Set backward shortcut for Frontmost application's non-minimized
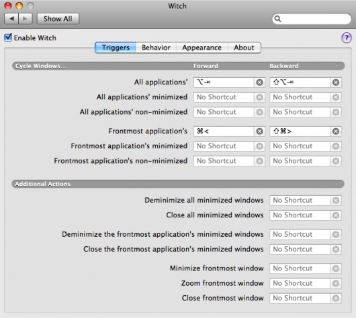 click(300, 161)
